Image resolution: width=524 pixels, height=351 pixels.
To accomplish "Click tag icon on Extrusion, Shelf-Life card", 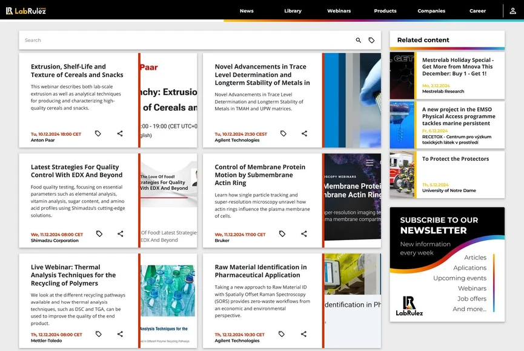I will (98, 133).
